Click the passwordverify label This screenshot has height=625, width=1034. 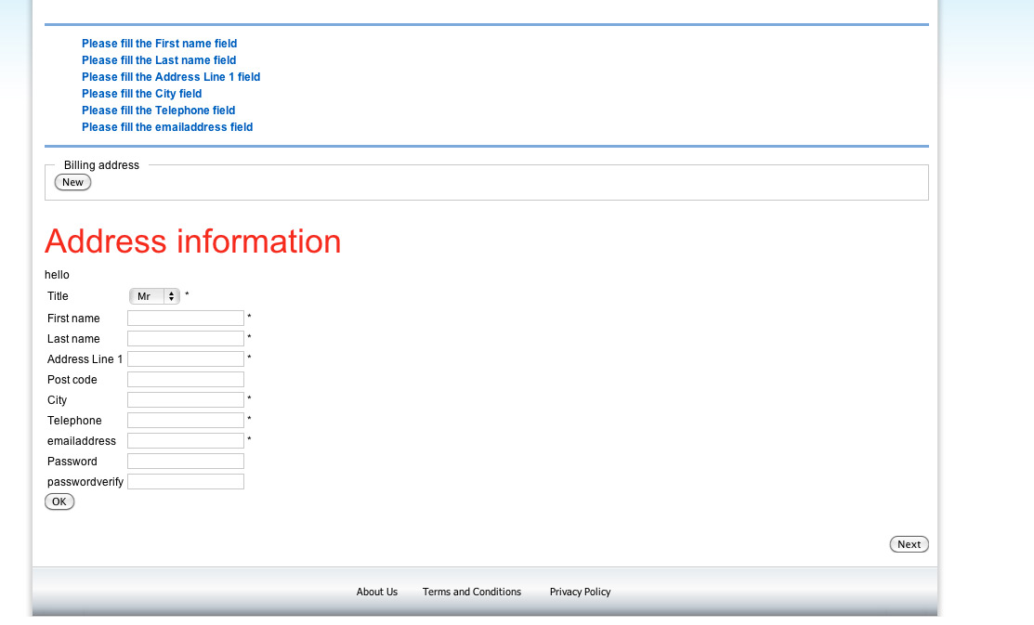tap(85, 481)
